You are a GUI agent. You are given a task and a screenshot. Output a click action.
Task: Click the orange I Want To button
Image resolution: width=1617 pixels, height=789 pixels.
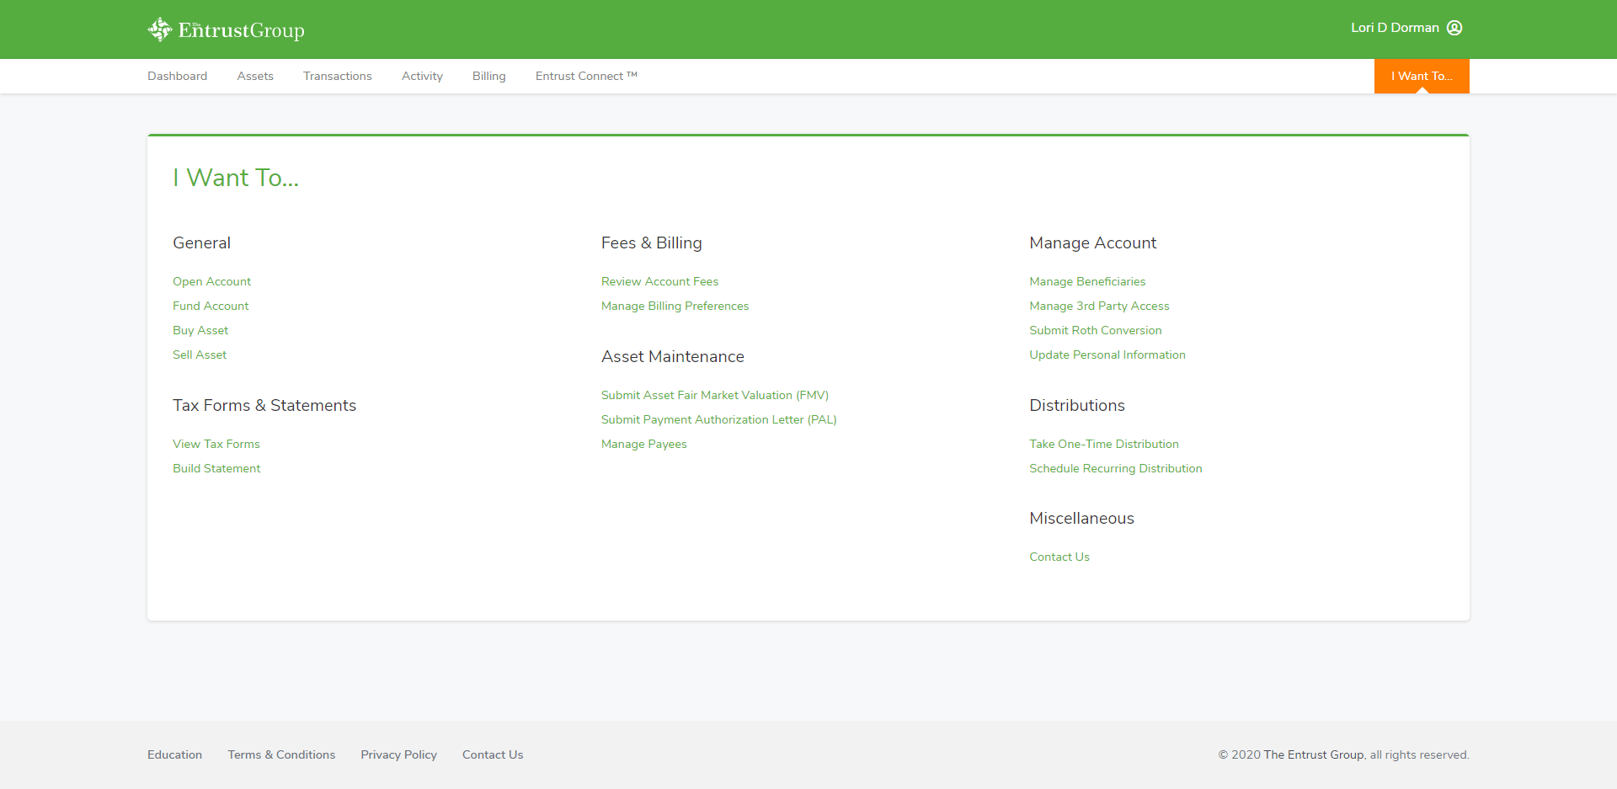[1421, 76]
